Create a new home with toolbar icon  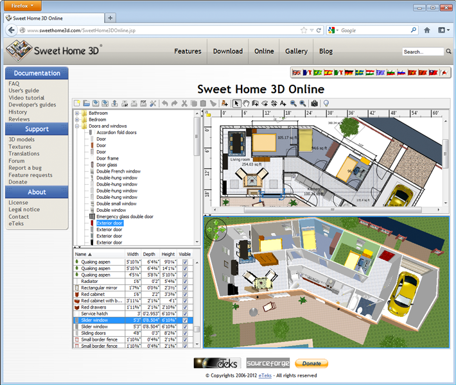77,103
